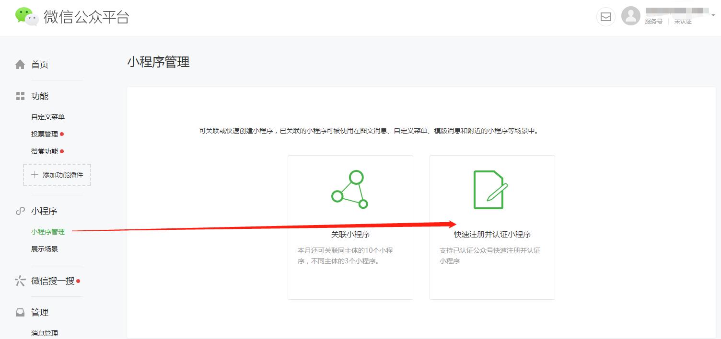Click the 添加功能插件 button
The height and width of the screenshot is (339, 721).
pos(57,175)
